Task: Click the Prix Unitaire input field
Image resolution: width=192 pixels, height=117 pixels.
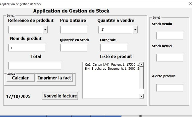Action: 74,30
